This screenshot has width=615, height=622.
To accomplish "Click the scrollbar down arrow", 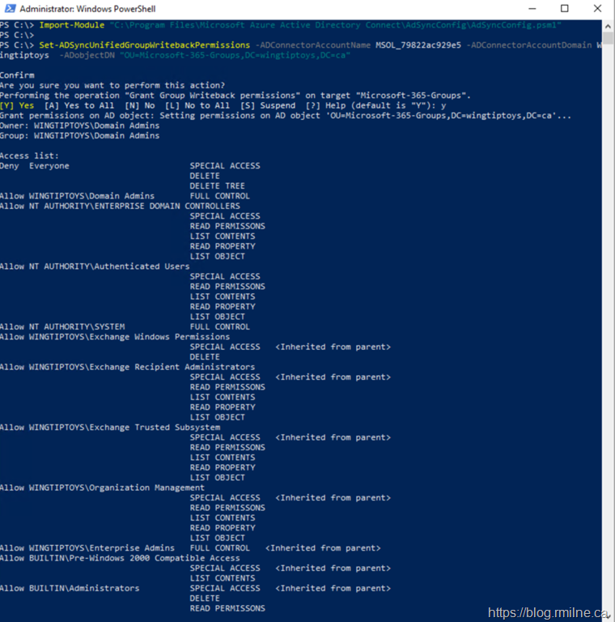I will 608,616.
